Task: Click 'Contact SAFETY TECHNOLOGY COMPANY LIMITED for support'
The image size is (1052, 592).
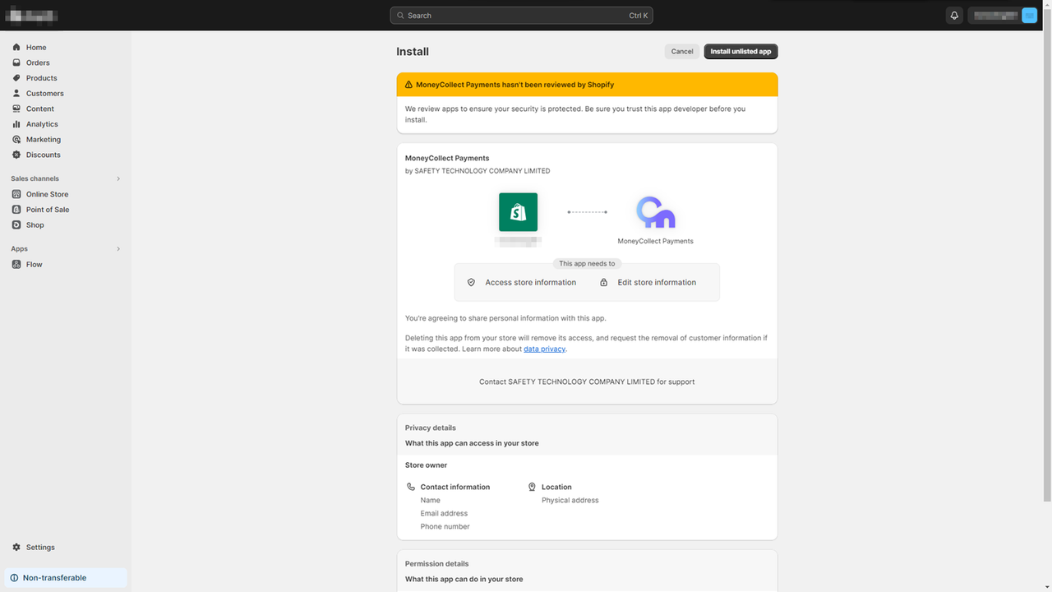Action: (587, 382)
